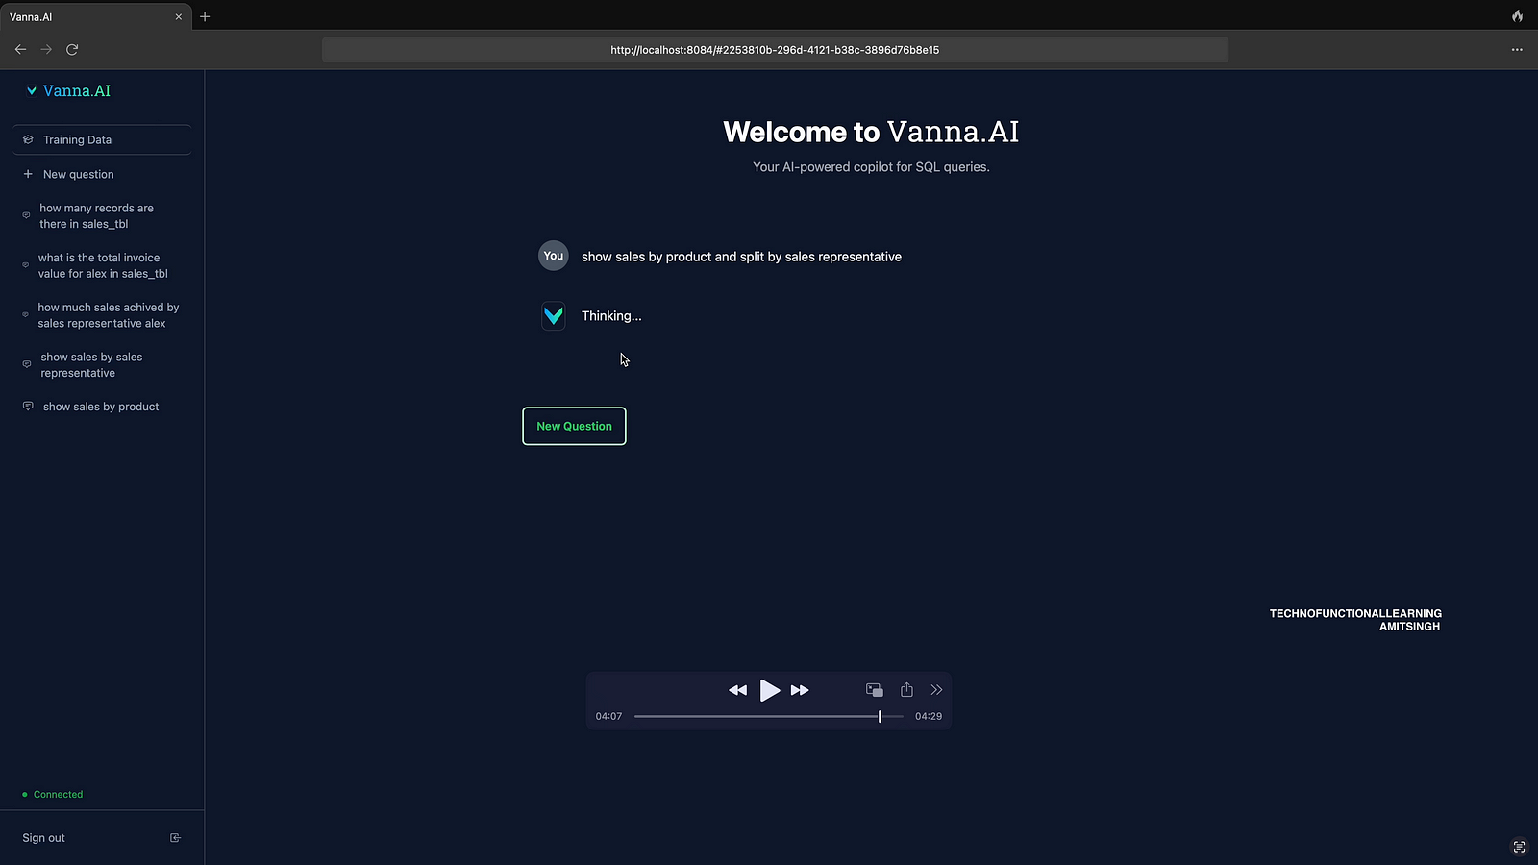The width and height of the screenshot is (1538, 865).
Task: Go back using browser back arrow
Action: [20, 49]
